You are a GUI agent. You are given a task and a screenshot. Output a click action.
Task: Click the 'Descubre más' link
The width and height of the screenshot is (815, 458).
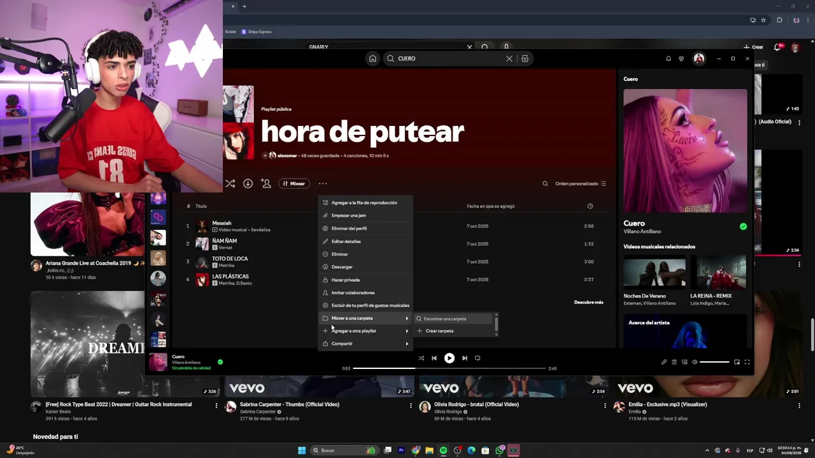point(588,302)
